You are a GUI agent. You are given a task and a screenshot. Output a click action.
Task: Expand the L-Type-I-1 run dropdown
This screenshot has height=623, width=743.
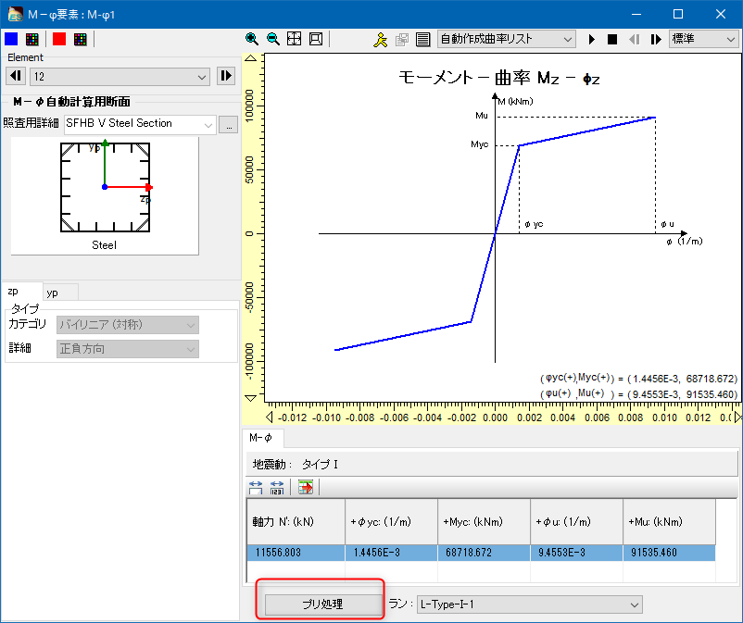(529, 604)
